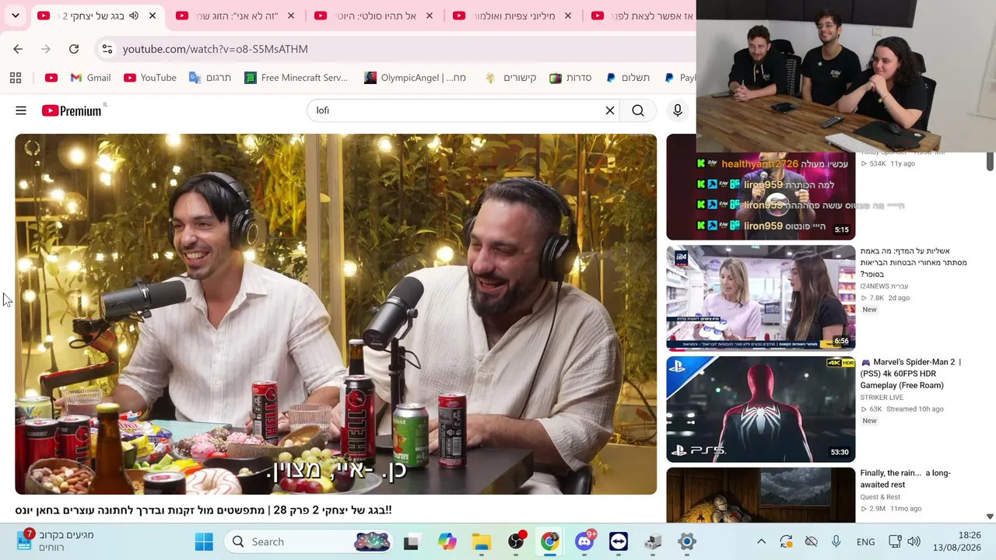Click the page scrollbar down arrow
Image resolution: width=996 pixels, height=560 pixels.
[x=990, y=516]
